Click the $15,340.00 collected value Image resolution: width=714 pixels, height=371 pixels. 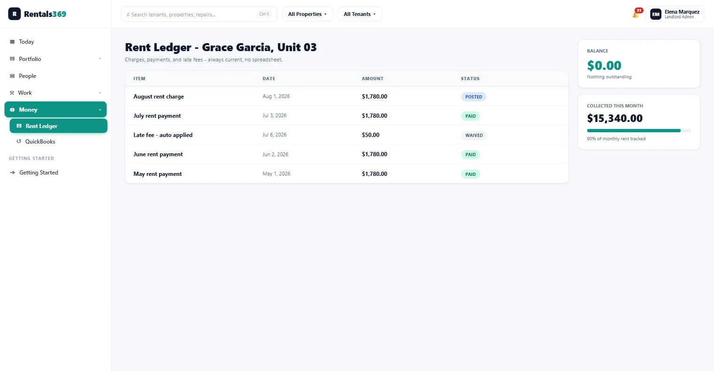[614, 118]
